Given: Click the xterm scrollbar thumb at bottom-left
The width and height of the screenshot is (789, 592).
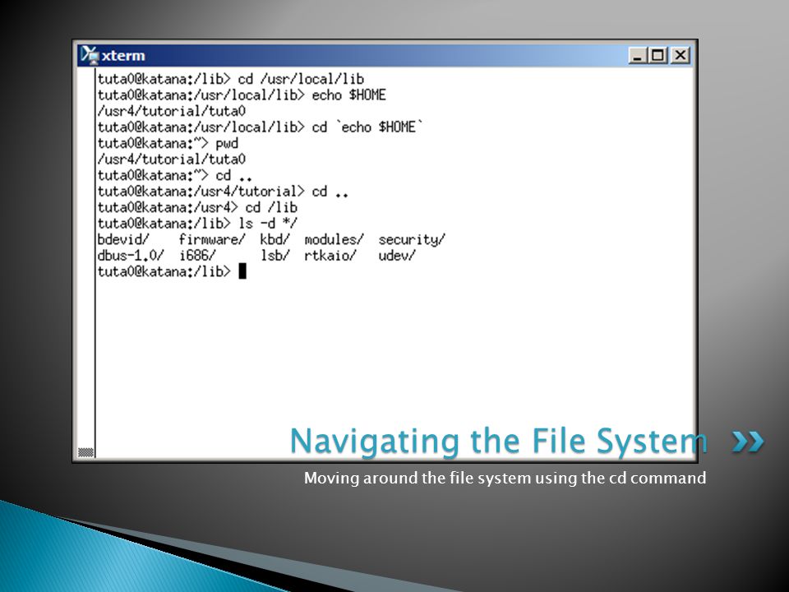Looking at the screenshot, I should pyautogui.click(x=86, y=452).
